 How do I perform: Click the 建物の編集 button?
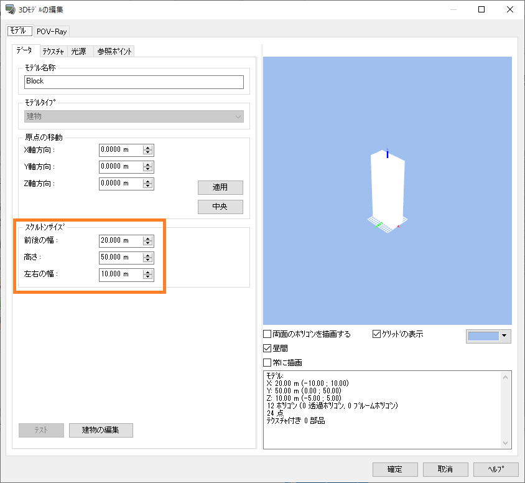101,430
